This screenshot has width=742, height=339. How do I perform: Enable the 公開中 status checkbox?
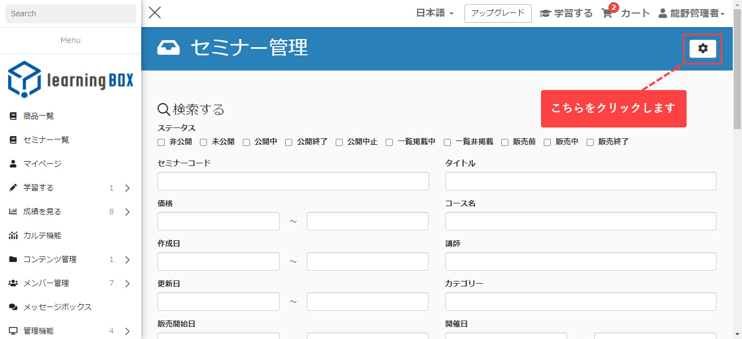tap(246, 142)
